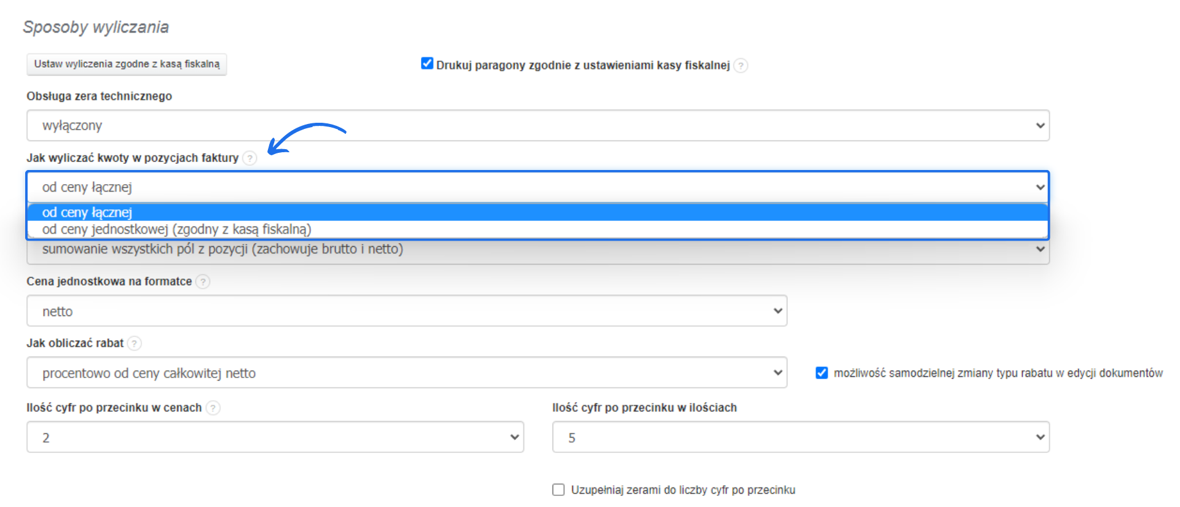1180x507 pixels.
Task: Expand 'Jak obliczać rabat' dropdown
Action: (406, 373)
